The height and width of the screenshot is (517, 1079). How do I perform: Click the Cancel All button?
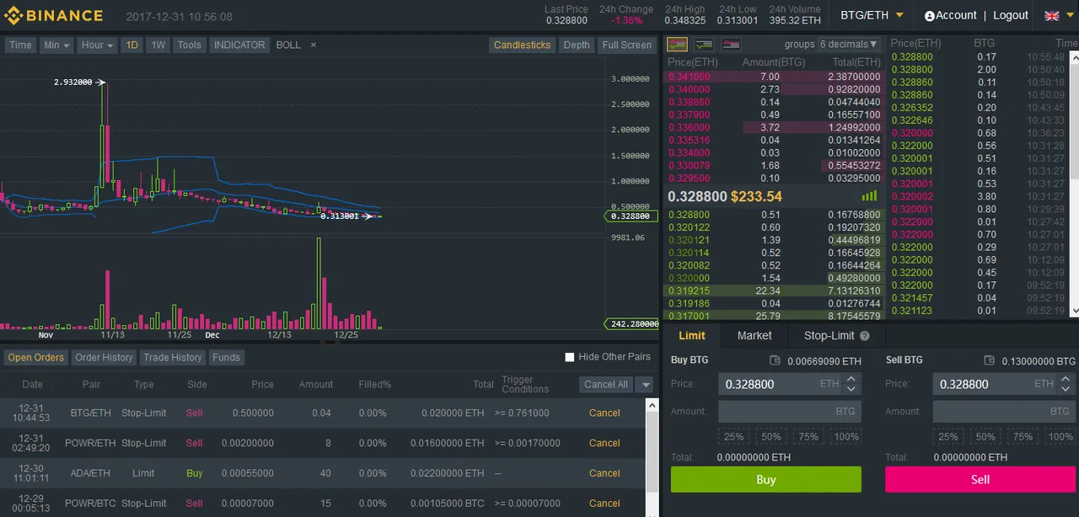click(606, 384)
